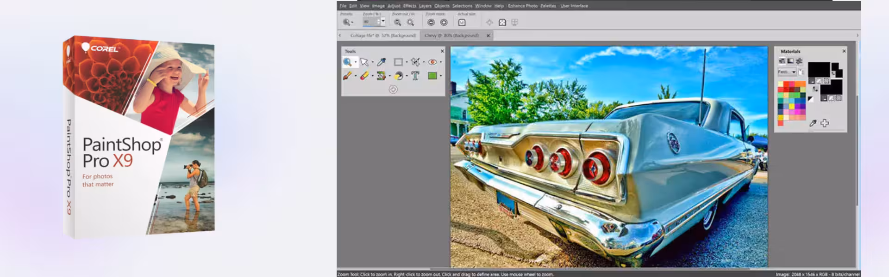Close the Materials palette

click(844, 51)
